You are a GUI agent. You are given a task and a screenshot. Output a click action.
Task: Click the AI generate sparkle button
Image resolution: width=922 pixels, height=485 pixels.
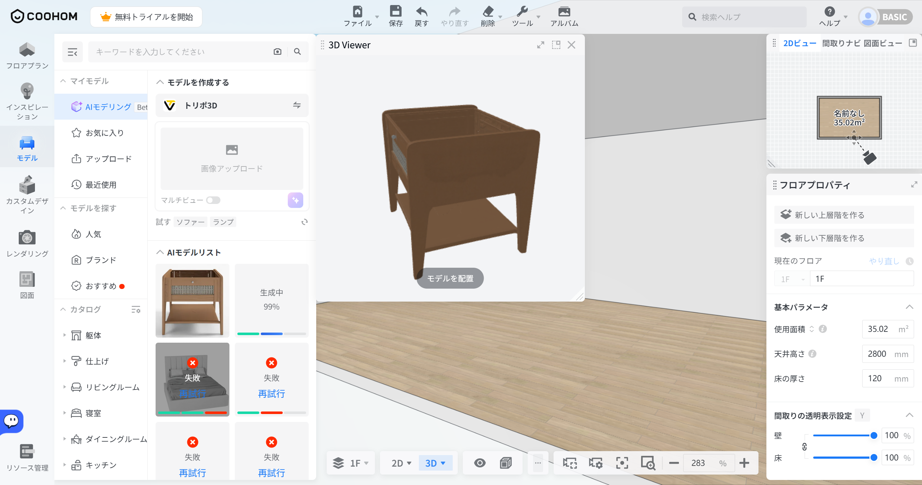click(x=295, y=200)
